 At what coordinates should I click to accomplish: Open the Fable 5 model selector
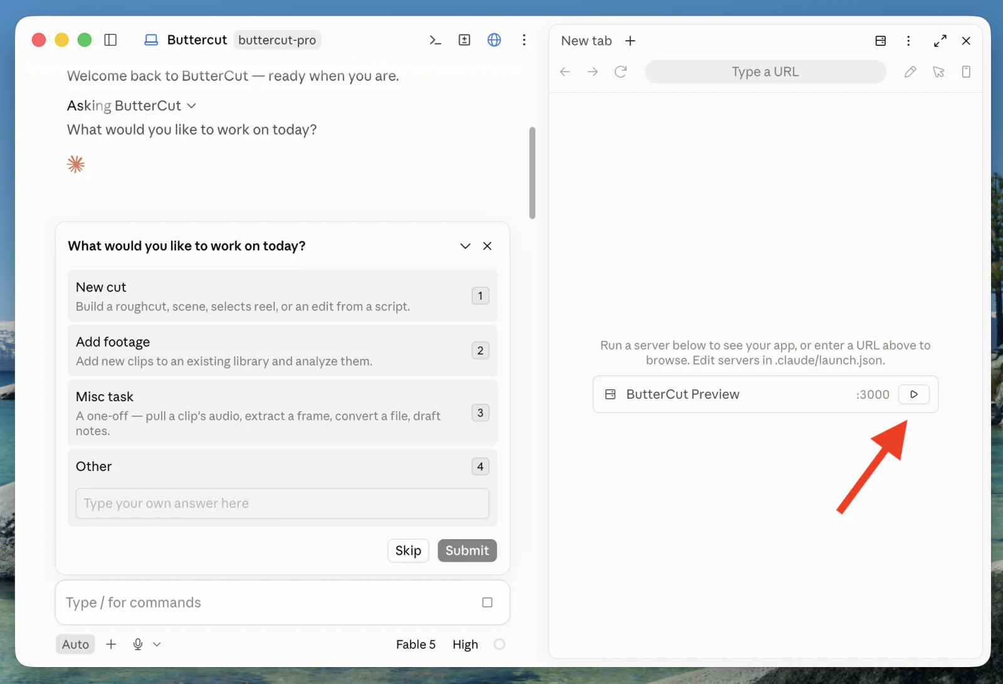416,645
